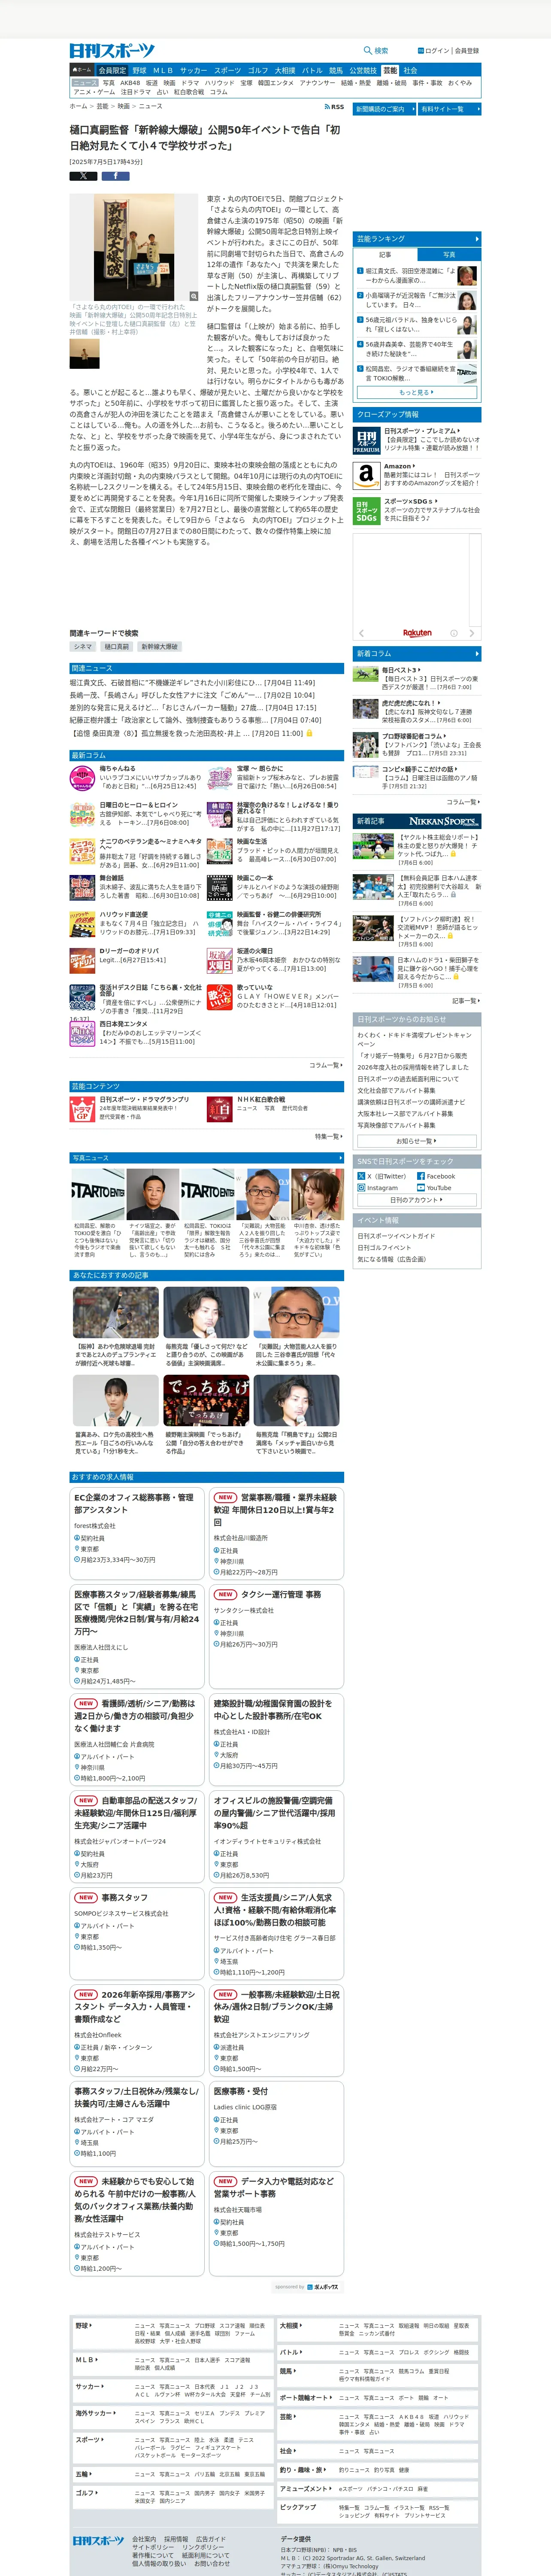Share the article on Facebook
This screenshot has height=2576, width=551.
tap(115, 176)
